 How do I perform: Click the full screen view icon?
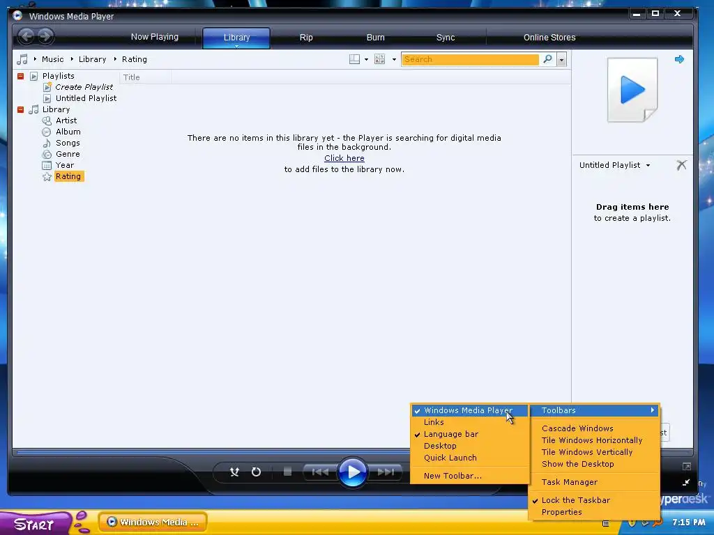(686, 466)
